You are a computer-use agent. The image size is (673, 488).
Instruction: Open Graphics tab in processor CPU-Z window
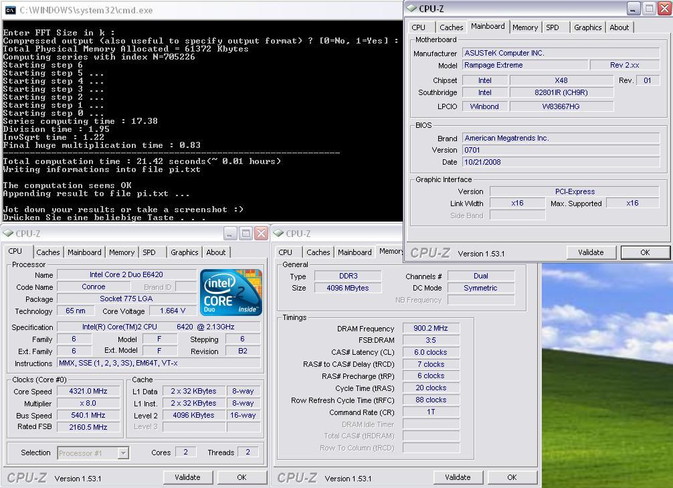pyautogui.click(x=185, y=252)
